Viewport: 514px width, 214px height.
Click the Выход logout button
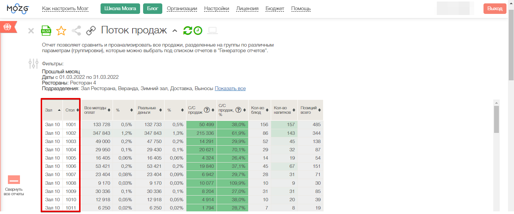point(495,9)
